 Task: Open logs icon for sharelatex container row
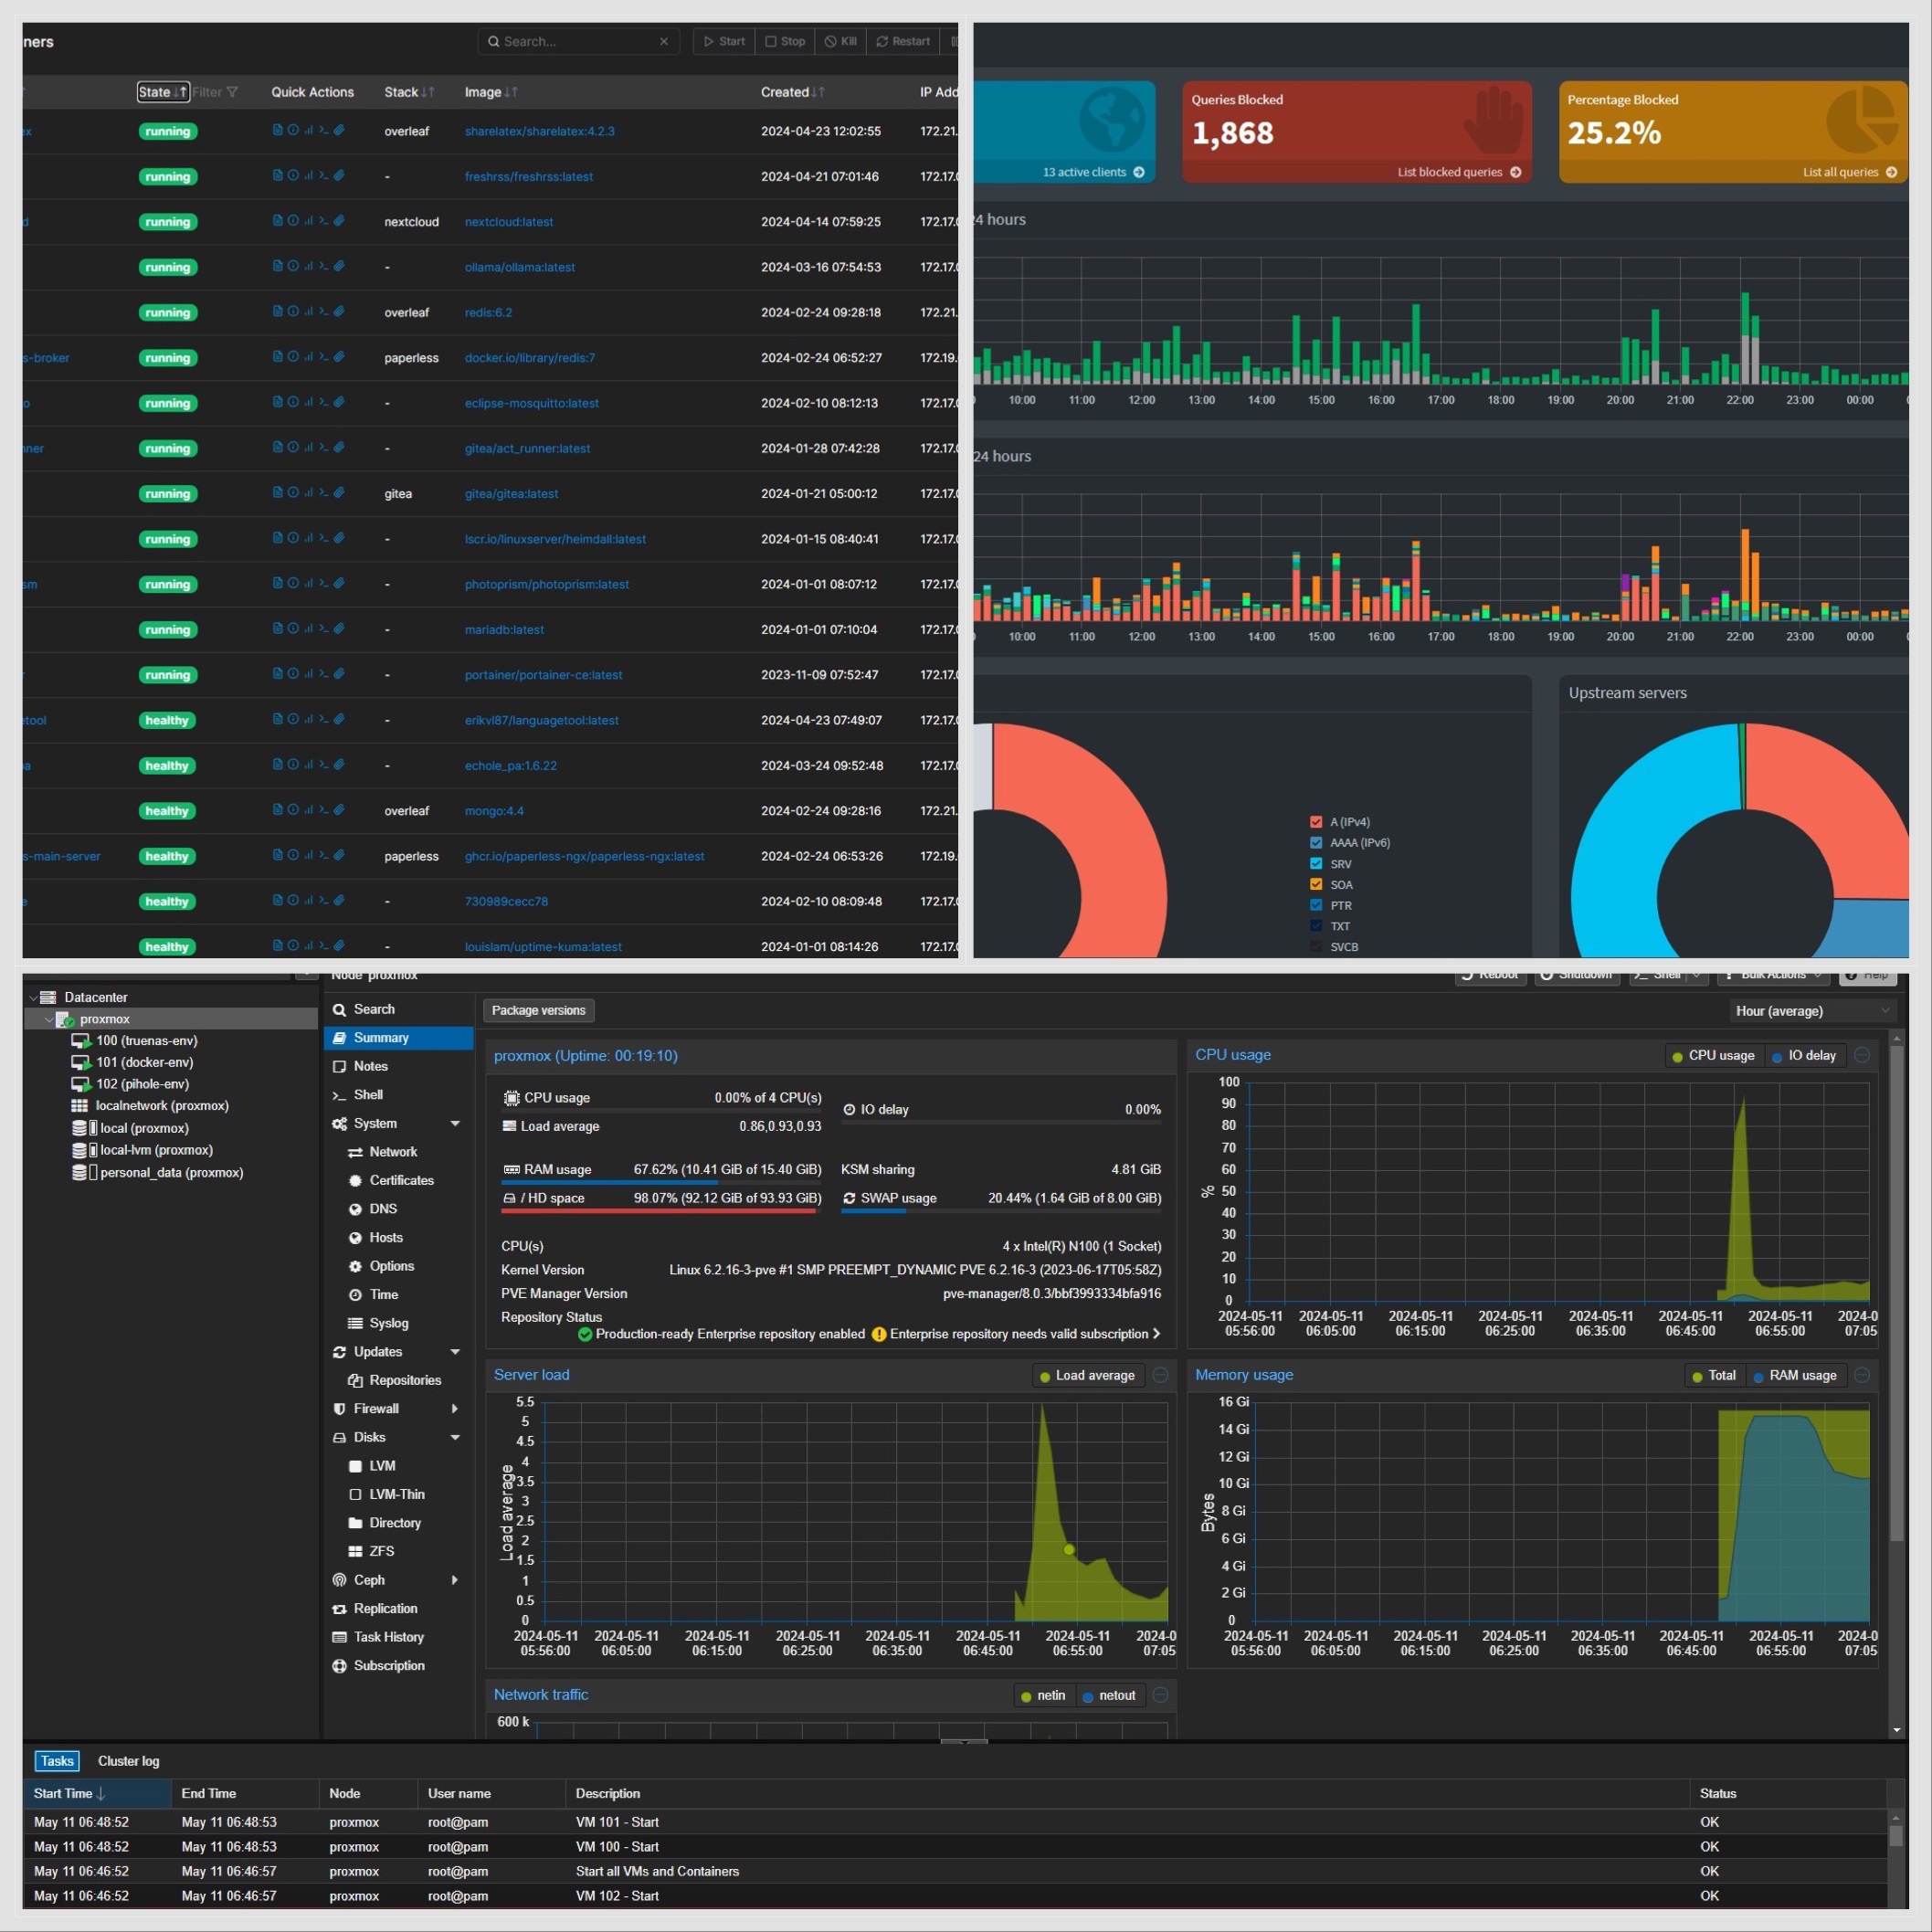[x=277, y=130]
